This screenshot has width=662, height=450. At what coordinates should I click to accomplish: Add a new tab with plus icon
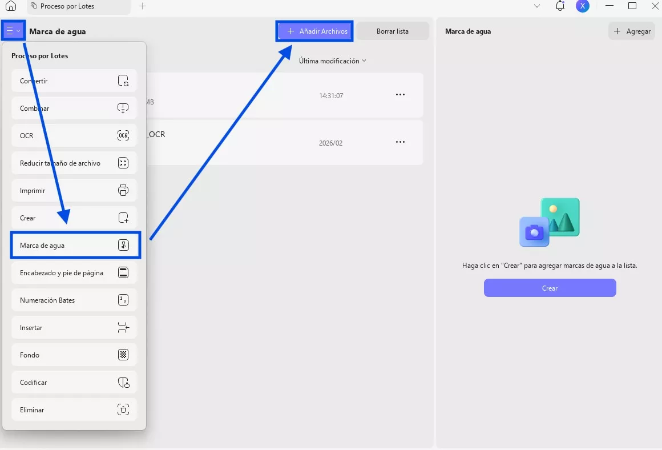pos(142,6)
